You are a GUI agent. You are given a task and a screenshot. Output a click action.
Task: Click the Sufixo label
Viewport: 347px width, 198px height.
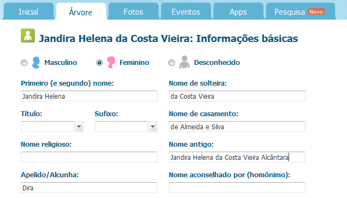(x=106, y=114)
